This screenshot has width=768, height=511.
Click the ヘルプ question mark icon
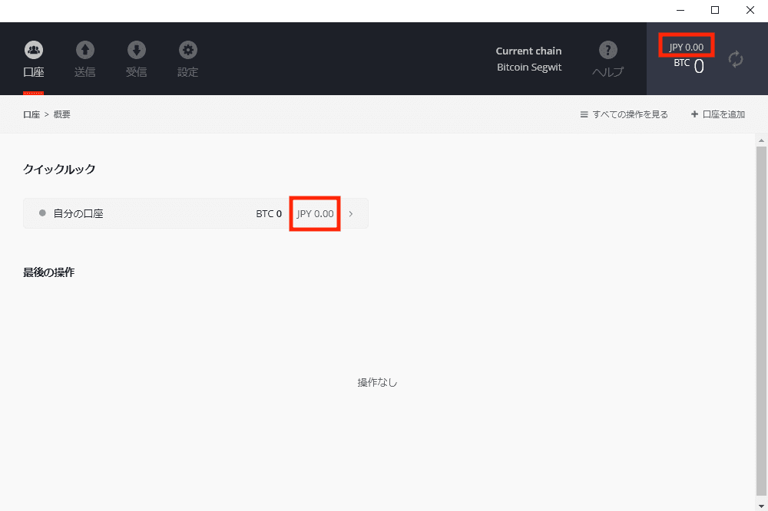pos(607,51)
